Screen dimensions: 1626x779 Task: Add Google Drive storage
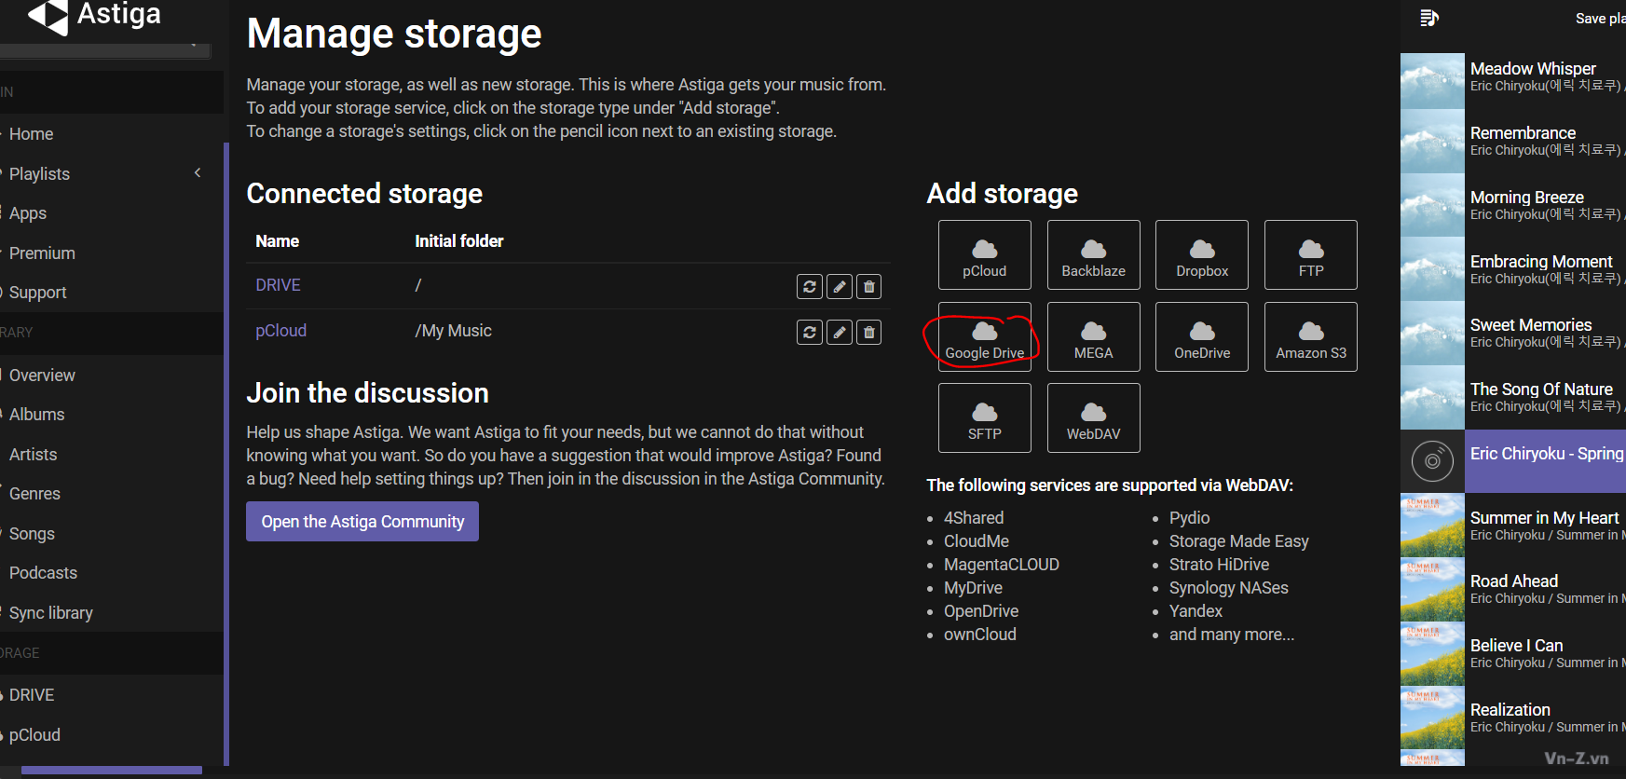pos(984,337)
